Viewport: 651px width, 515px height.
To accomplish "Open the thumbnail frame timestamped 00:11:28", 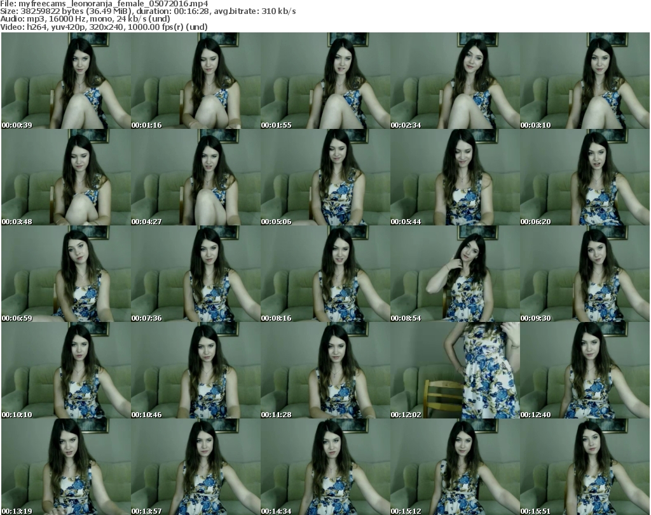I will tap(325, 370).
